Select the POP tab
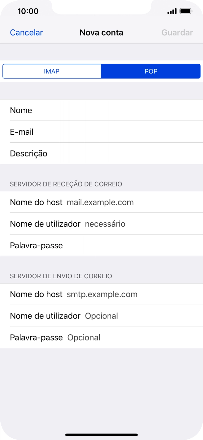The height and width of the screenshot is (440, 203). 151,71
